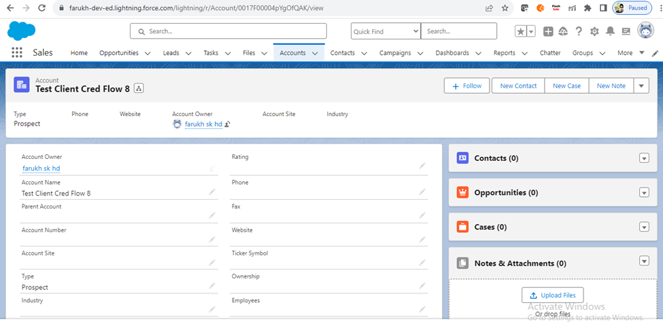The width and height of the screenshot is (663, 326).
Task: Open the Setup gear icon
Action: [x=594, y=31]
